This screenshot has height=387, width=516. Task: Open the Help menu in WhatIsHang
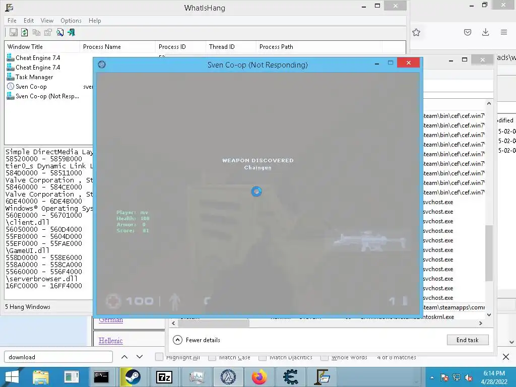coord(95,20)
